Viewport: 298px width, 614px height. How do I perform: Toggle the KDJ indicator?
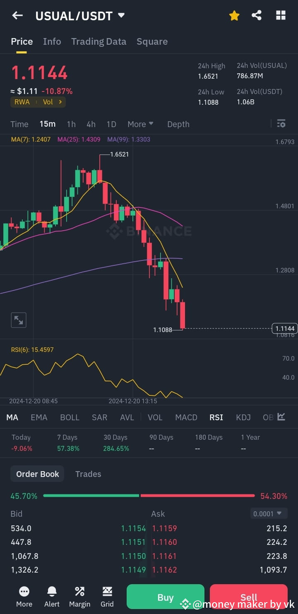pyautogui.click(x=243, y=417)
